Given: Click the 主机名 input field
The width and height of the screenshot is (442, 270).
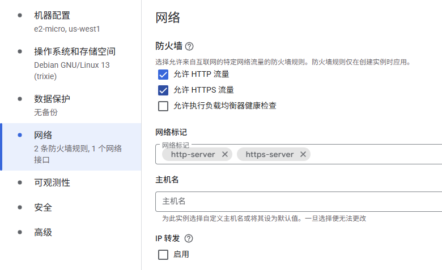Looking at the screenshot, I should 299,201.
